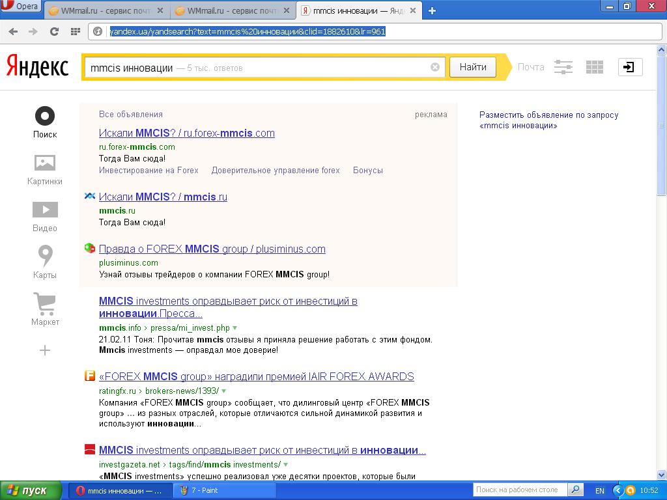Viewport: 667px width, 500px height.
Task: Click the investgazeta.net red favicon
Action: 89,449
